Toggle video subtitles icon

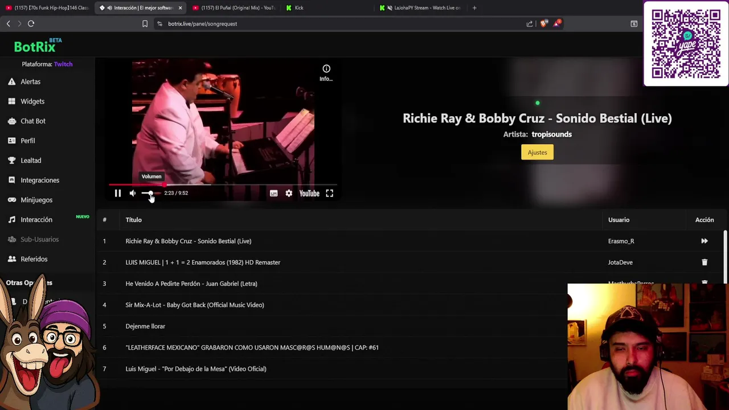pyautogui.click(x=274, y=194)
